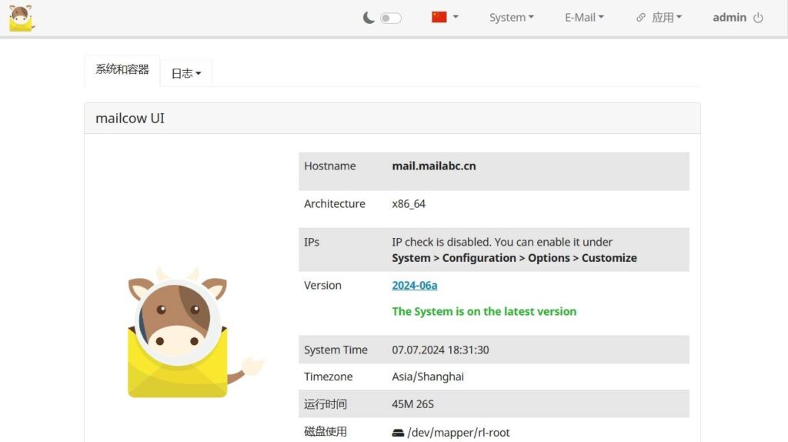Click the mailcow UI panel header

coord(392,118)
